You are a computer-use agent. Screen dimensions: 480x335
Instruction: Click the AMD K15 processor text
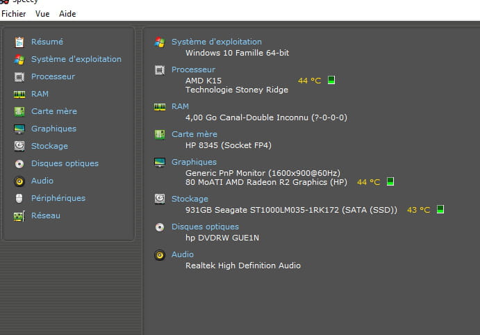point(204,81)
